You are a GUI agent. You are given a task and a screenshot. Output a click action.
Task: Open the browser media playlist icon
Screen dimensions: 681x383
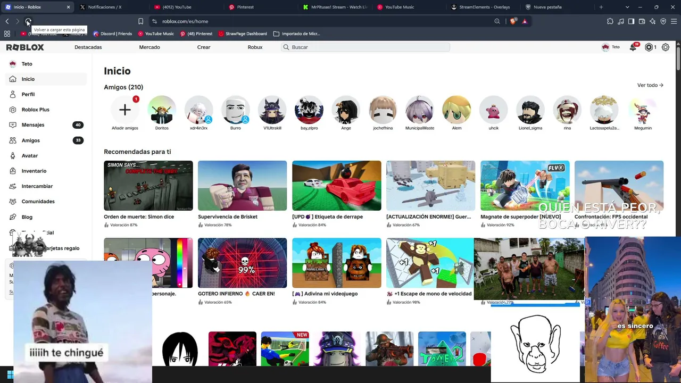(621, 21)
